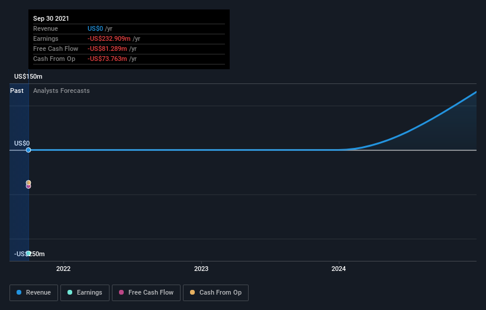Screen dimensions: 486x310
Task: Click the Past region label
Action: 17,91
